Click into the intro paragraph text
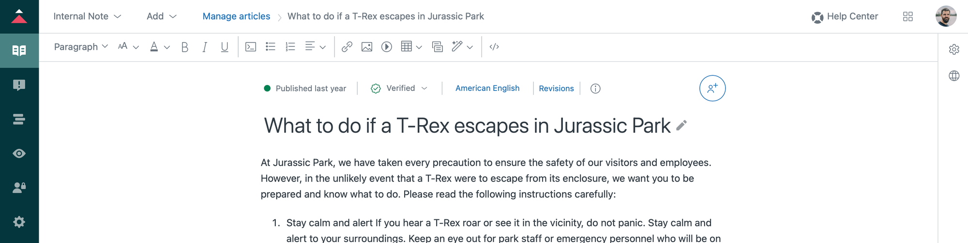968x243 pixels. point(486,178)
